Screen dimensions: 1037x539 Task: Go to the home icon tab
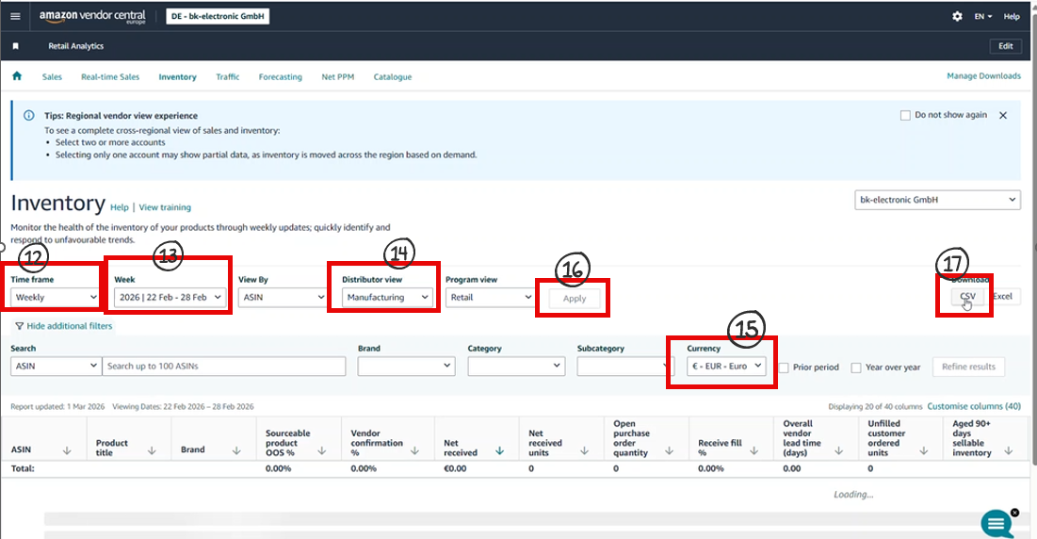coord(17,76)
